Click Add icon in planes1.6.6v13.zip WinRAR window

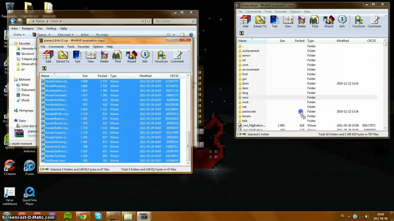click(48, 56)
